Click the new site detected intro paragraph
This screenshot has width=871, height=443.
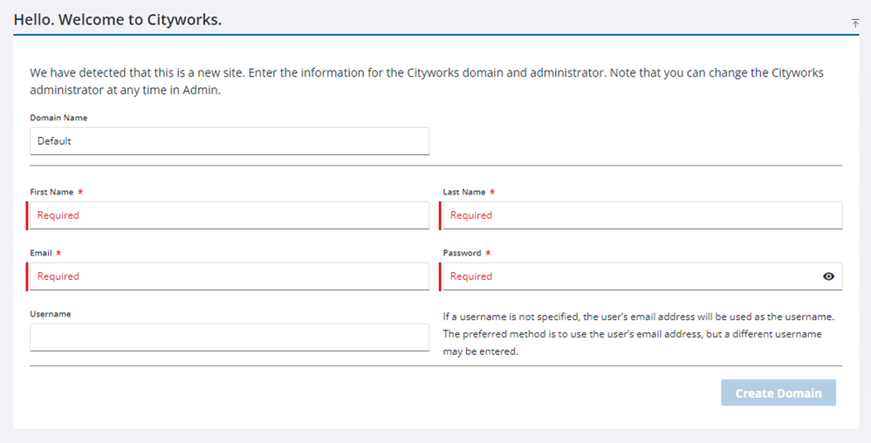click(426, 81)
